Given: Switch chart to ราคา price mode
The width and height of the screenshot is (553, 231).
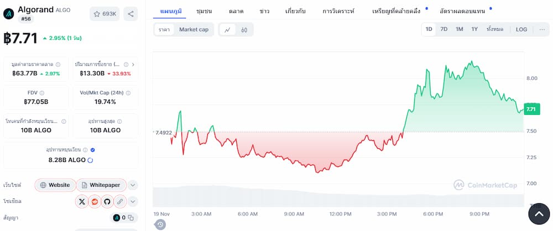Looking at the screenshot, I should 164,30.
